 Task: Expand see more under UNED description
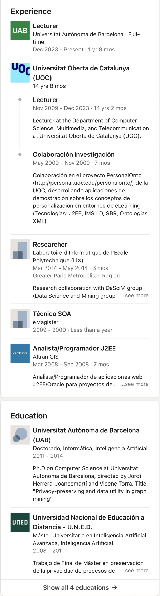[134, 570]
